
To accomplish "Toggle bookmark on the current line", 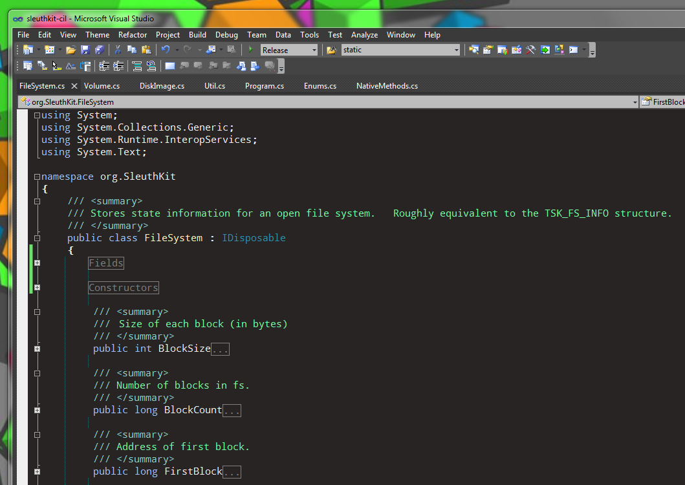I will tap(169, 66).
